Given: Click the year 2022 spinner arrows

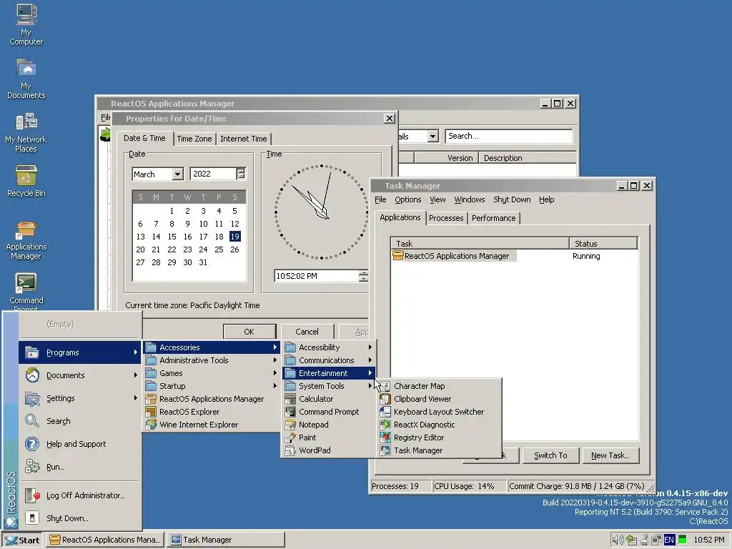Looking at the screenshot, I should pos(241,174).
